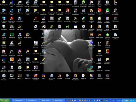Launch the pogo games shortcut
The height and width of the screenshot is (102, 136).
click(20, 27)
